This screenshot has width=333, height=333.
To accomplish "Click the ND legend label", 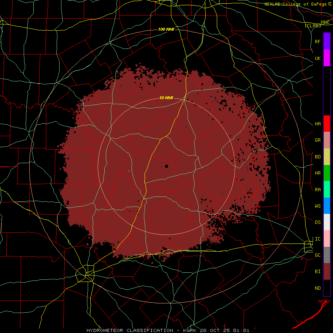I will pos(318,288).
